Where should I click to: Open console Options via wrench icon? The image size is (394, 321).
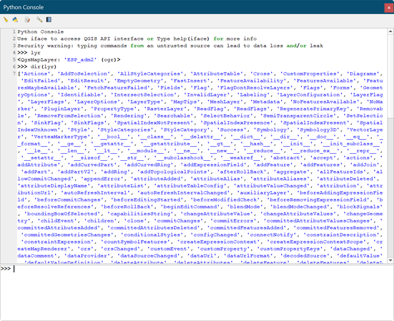point(39,20)
